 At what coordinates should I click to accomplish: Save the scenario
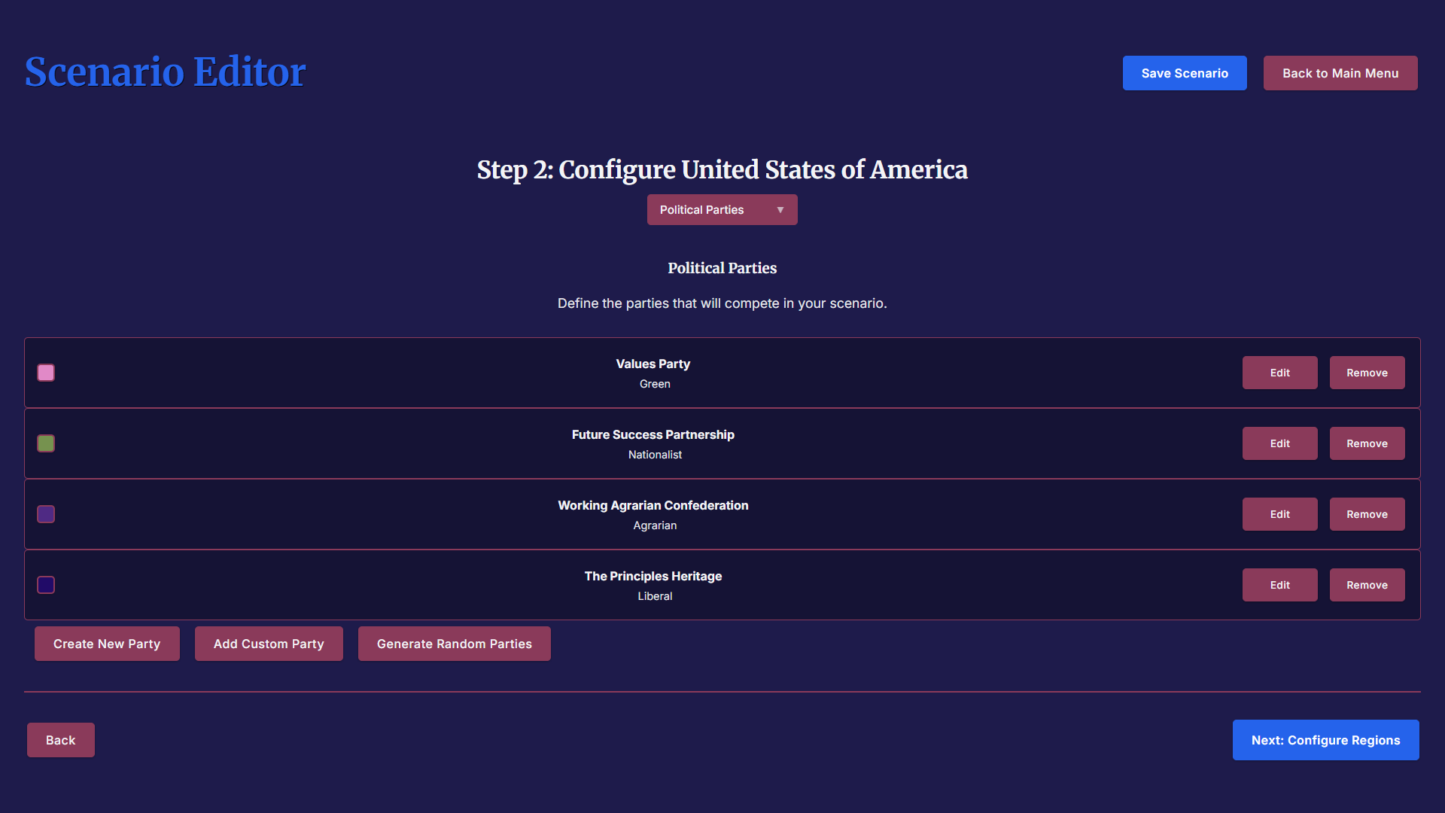(1184, 73)
